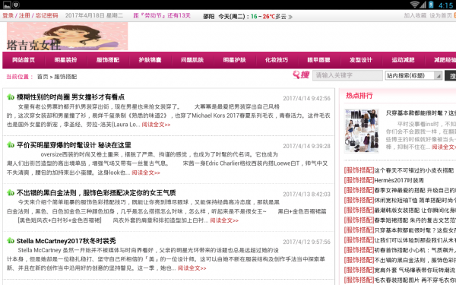The height and width of the screenshot is (285, 456).
Task: Tap the battery status icon
Action: pos(431,5)
